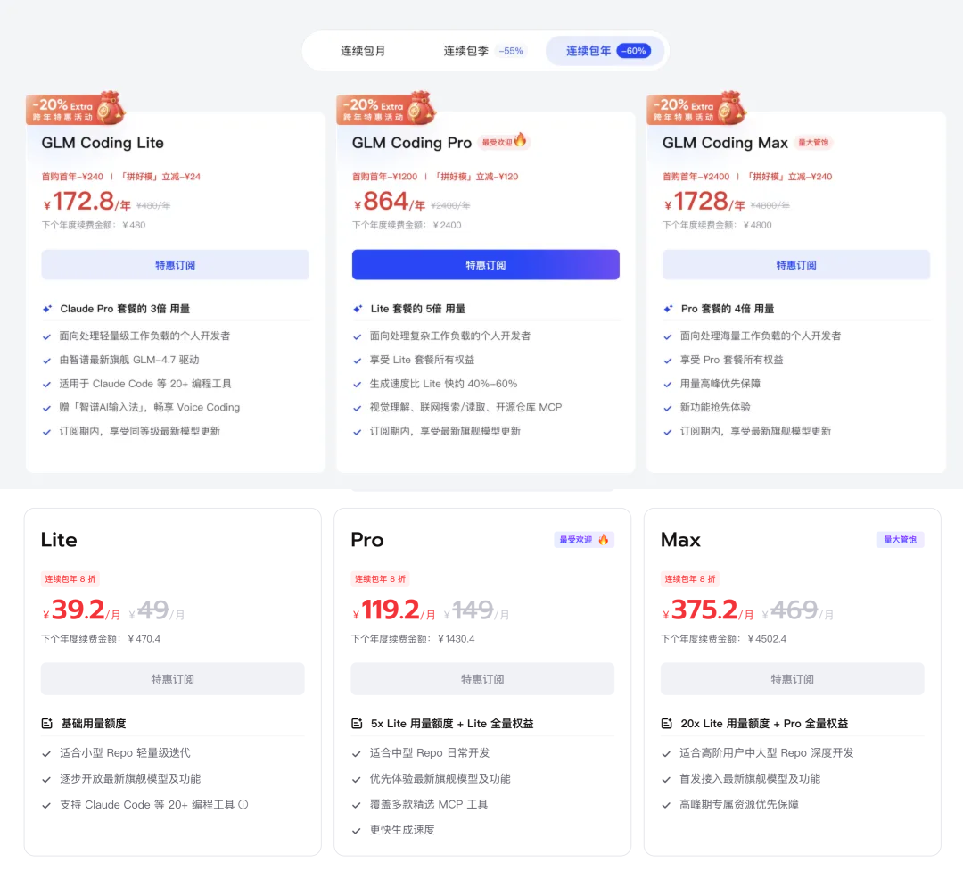This screenshot has height=871, width=963.
Task: Click the text 生成速度比 Lite 快约 40%-60%
Action: point(443,384)
